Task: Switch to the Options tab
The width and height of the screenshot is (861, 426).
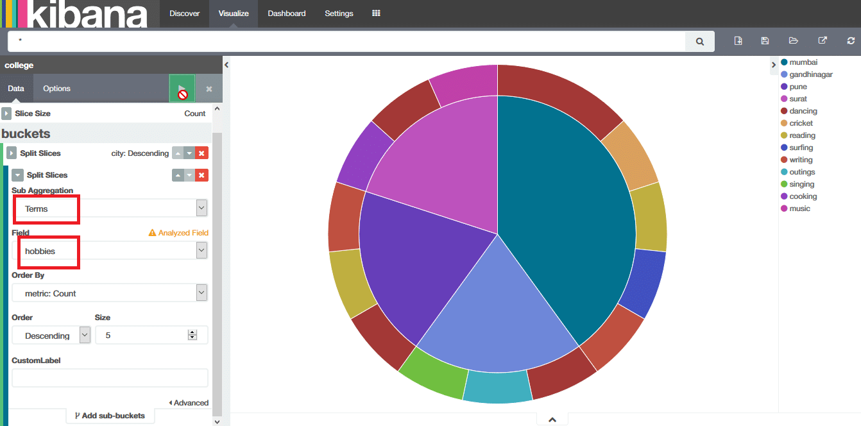Action: [x=56, y=89]
